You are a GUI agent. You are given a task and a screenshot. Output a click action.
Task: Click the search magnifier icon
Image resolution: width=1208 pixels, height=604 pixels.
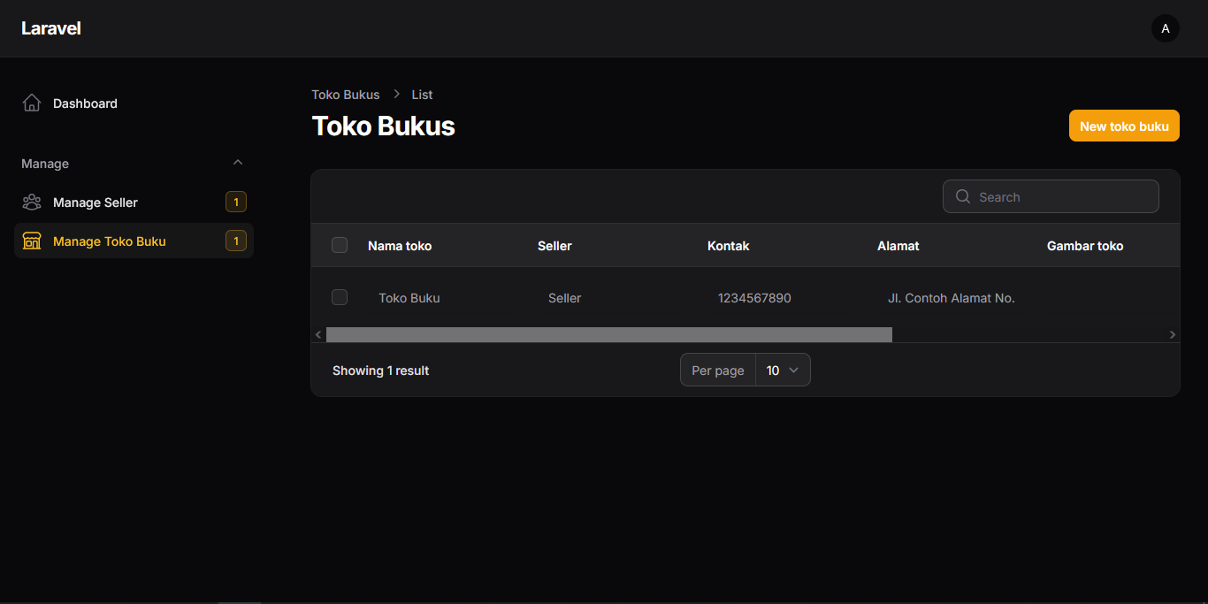point(963,196)
